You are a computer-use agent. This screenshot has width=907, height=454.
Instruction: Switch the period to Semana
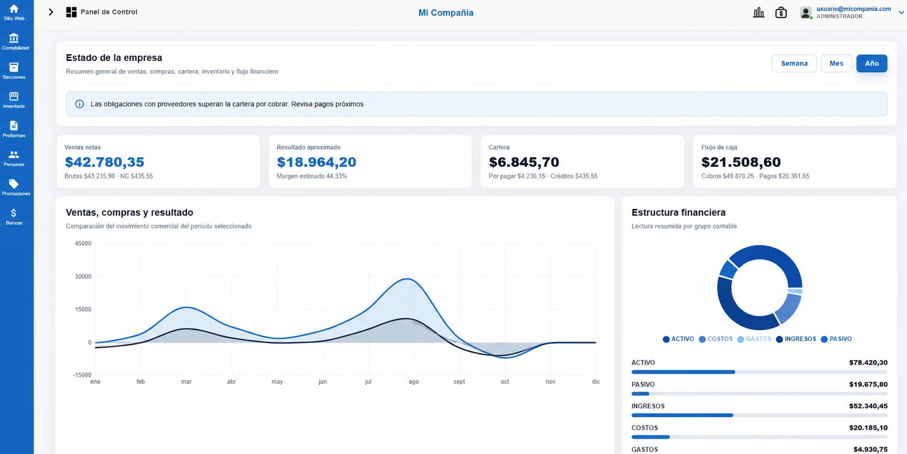point(794,63)
